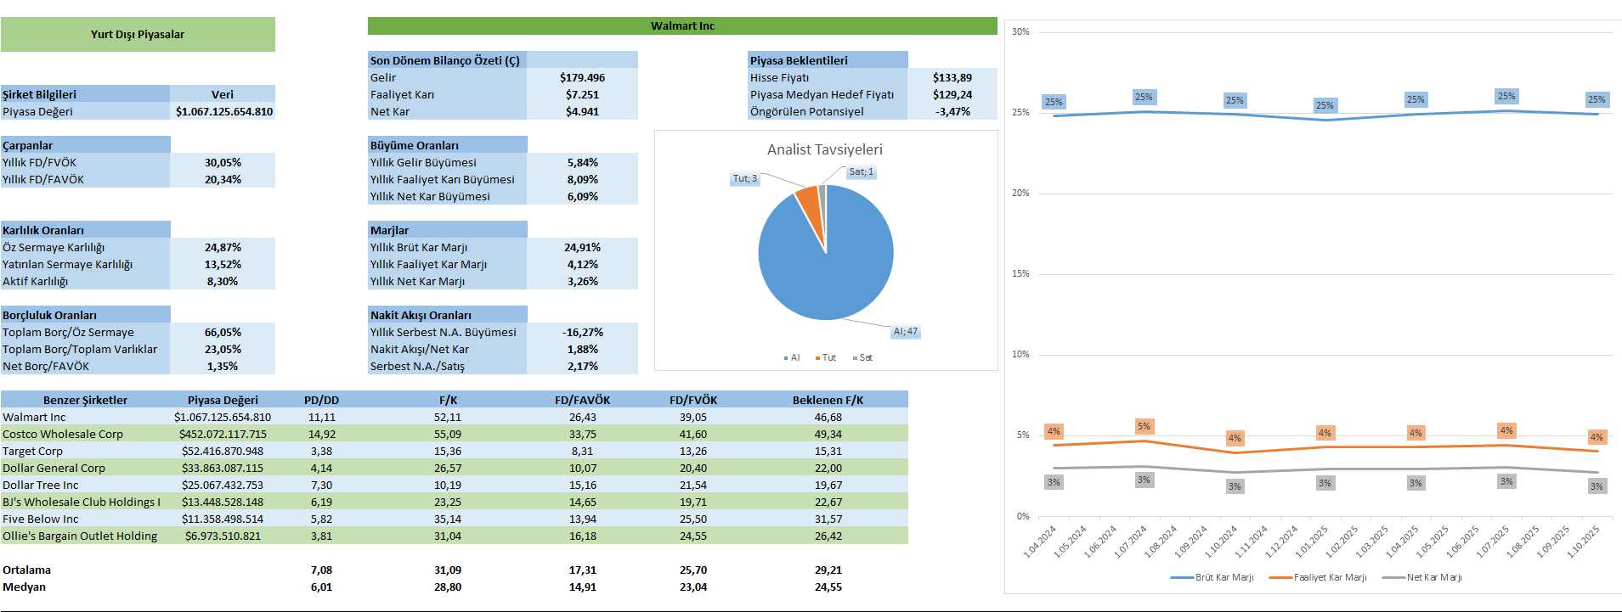Select Net Kar Marjı legend entry
The height and width of the screenshot is (612, 1622).
pos(1433,577)
